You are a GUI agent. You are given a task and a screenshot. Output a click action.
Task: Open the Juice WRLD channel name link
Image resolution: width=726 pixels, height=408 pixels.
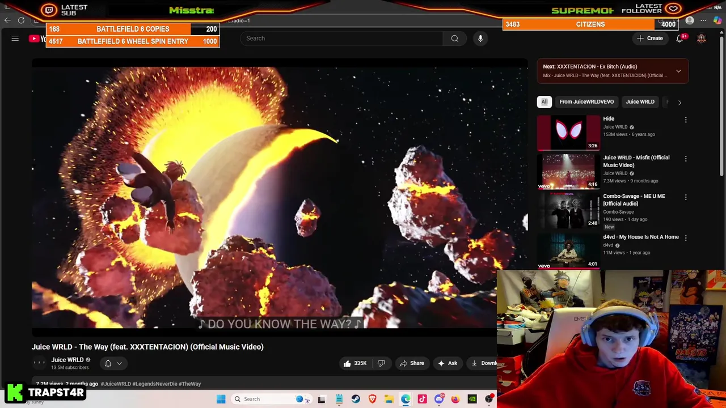67,360
